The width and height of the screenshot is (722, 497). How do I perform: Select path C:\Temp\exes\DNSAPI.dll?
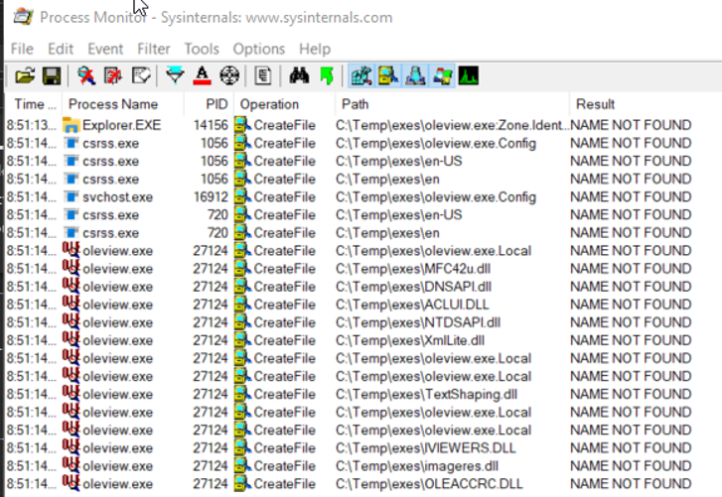[x=413, y=287]
